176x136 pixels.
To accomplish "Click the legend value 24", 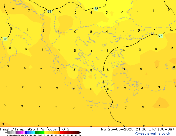I will click(60, 135).
